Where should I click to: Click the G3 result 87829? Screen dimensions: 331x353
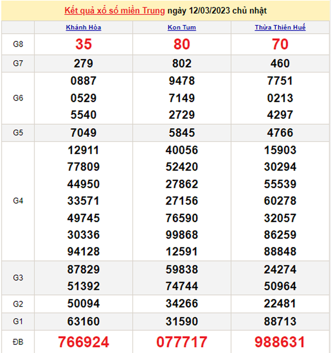(84, 269)
